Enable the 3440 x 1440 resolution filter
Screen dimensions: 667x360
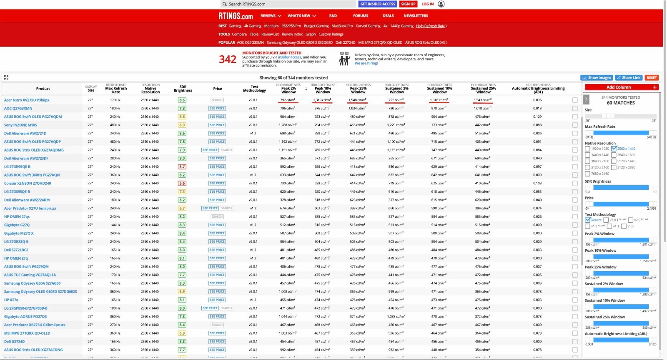point(587,155)
